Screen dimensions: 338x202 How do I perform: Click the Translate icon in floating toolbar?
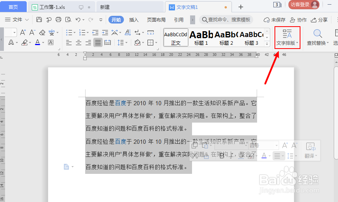pyautogui.click(x=311, y=147)
